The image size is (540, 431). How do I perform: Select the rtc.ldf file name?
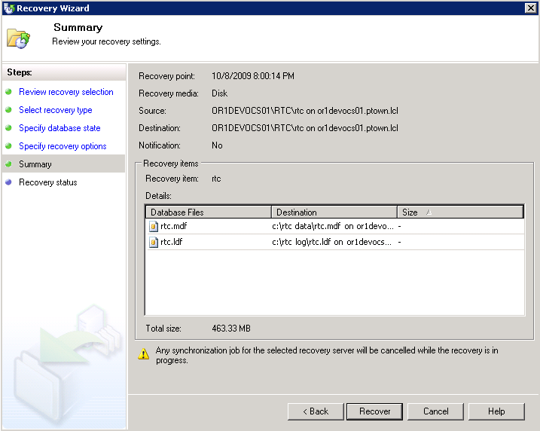172,242
